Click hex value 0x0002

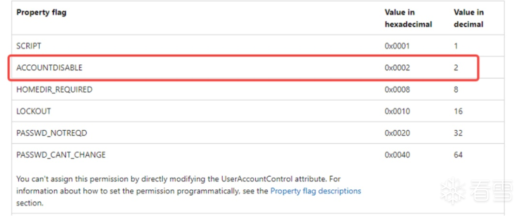[x=397, y=68]
